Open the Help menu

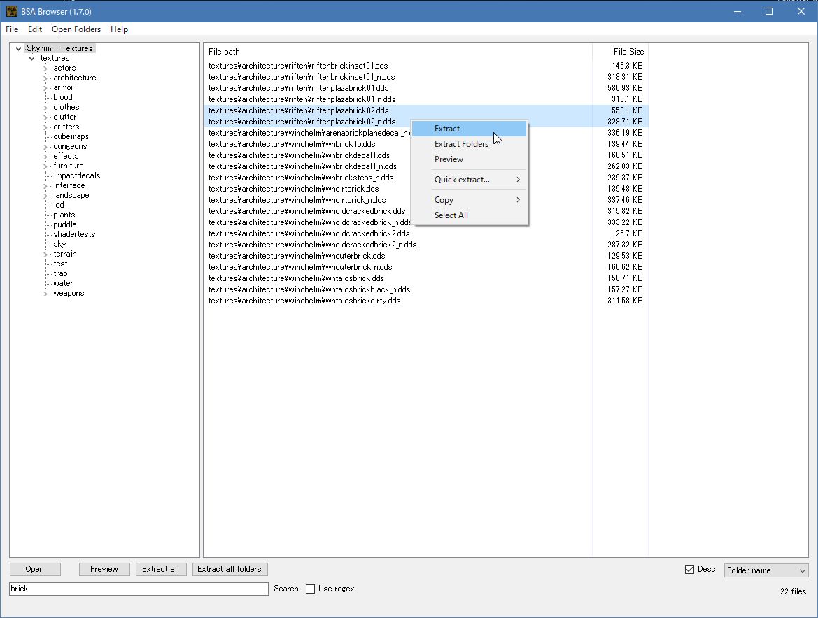pyautogui.click(x=119, y=29)
